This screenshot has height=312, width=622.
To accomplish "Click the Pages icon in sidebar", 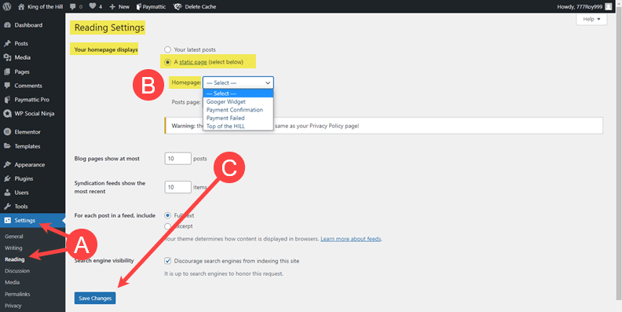I will click(x=7, y=72).
